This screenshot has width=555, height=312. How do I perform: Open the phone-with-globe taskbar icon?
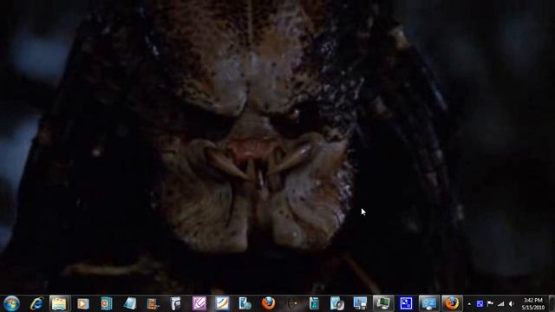coord(245,303)
